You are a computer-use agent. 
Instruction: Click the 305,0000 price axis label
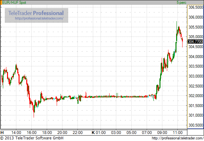[196, 37]
